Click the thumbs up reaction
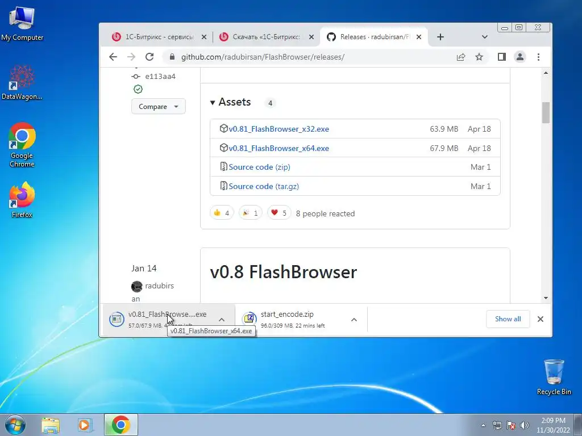 point(222,213)
